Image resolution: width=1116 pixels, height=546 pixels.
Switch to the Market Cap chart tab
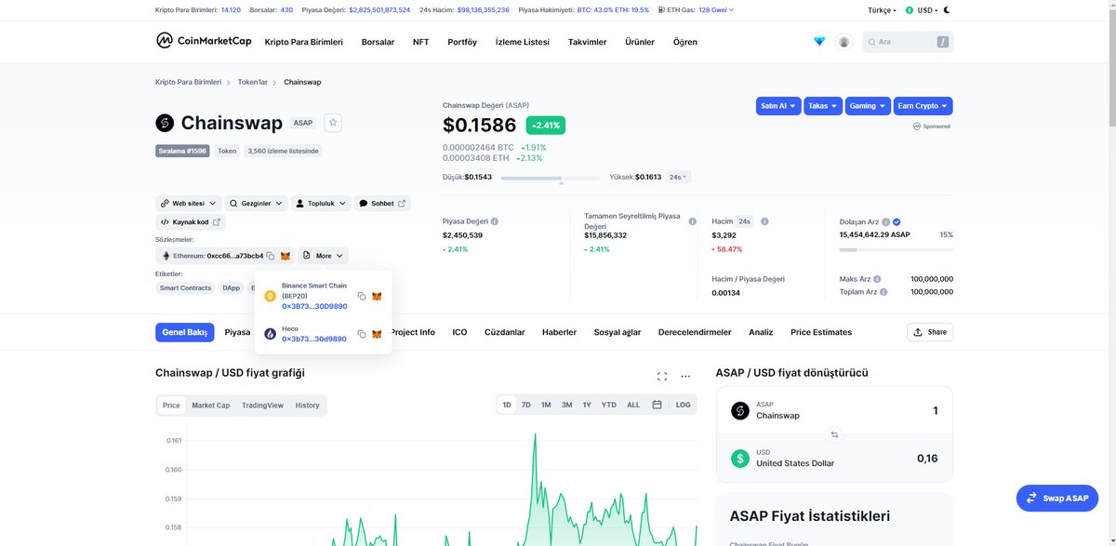point(211,406)
